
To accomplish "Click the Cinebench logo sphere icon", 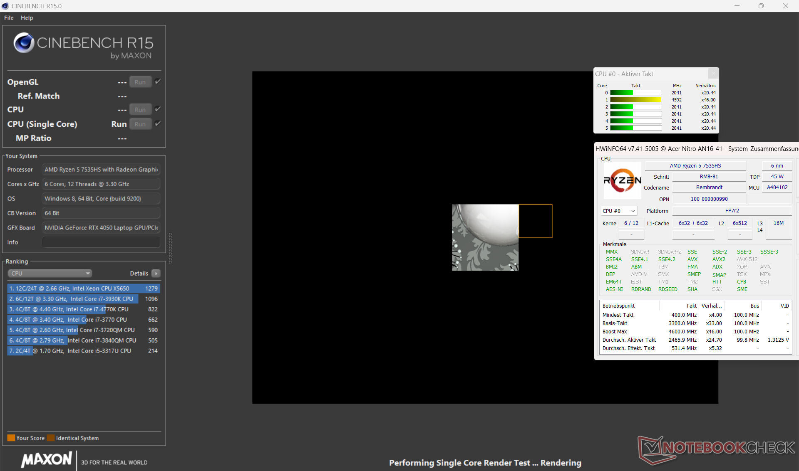I will coord(24,42).
